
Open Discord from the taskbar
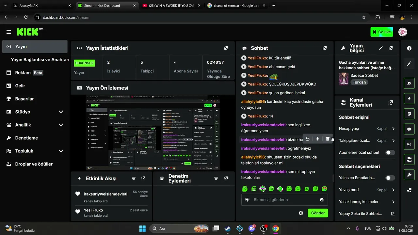click(x=251, y=228)
